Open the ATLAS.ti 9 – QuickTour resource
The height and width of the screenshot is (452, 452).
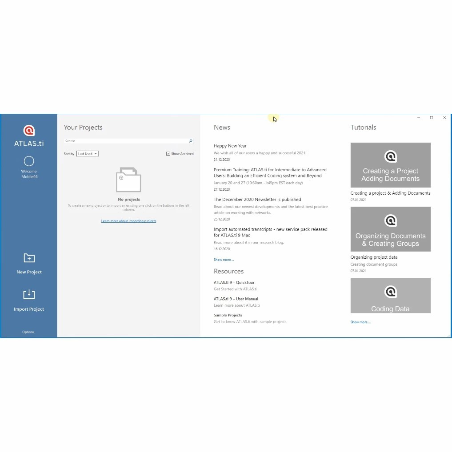coord(234,283)
